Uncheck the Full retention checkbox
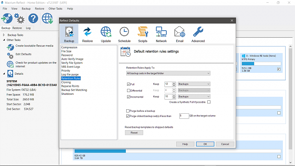This screenshot has width=295, height=166. tap(129, 84)
